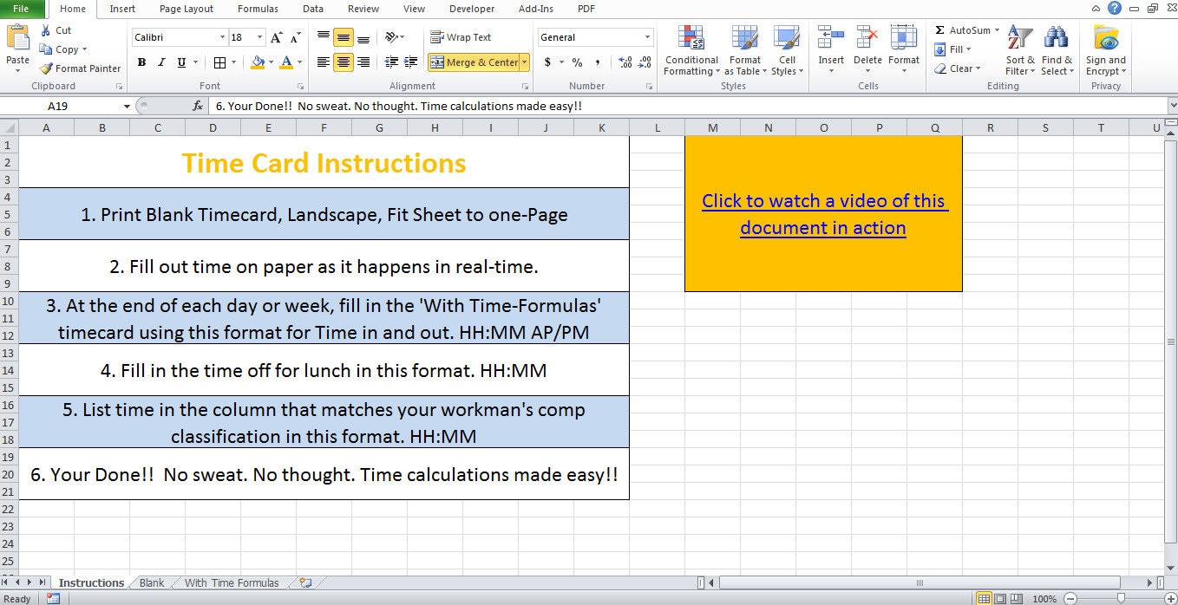This screenshot has height=605, width=1178.
Task: Expand the General number format dropdown
Action: (648, 37)
